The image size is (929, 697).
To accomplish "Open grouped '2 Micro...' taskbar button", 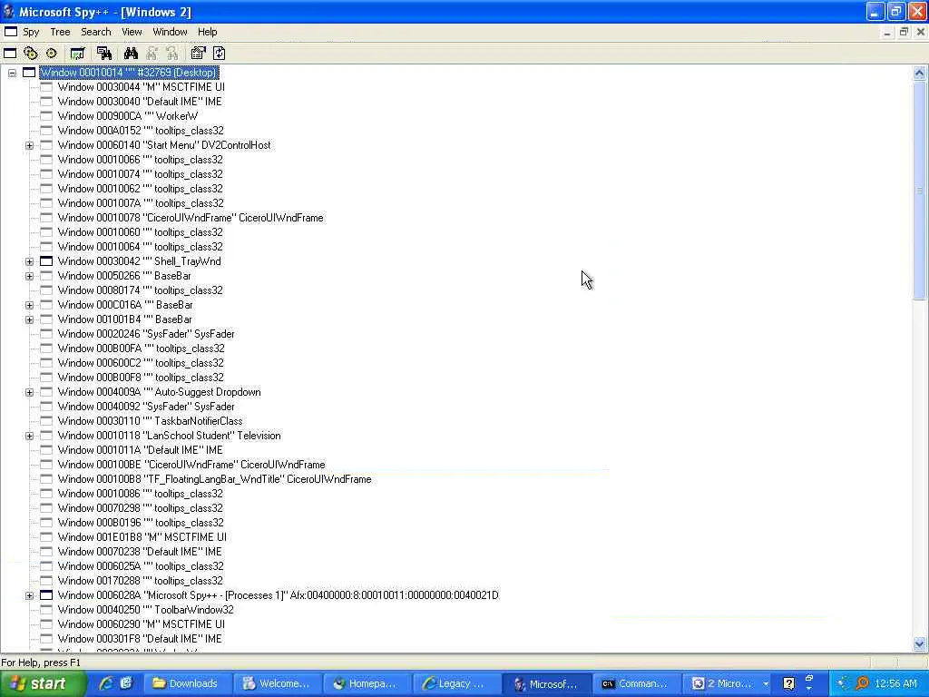I will [x=728, y=684].
